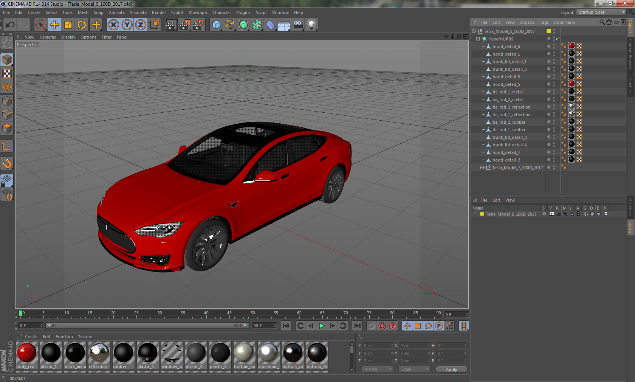Image resolution: width=635 pixels, height=382 pixels.
Task: Toggle solo for the Tesla layer
Action: pyautogui.click(x=544, y=214)
